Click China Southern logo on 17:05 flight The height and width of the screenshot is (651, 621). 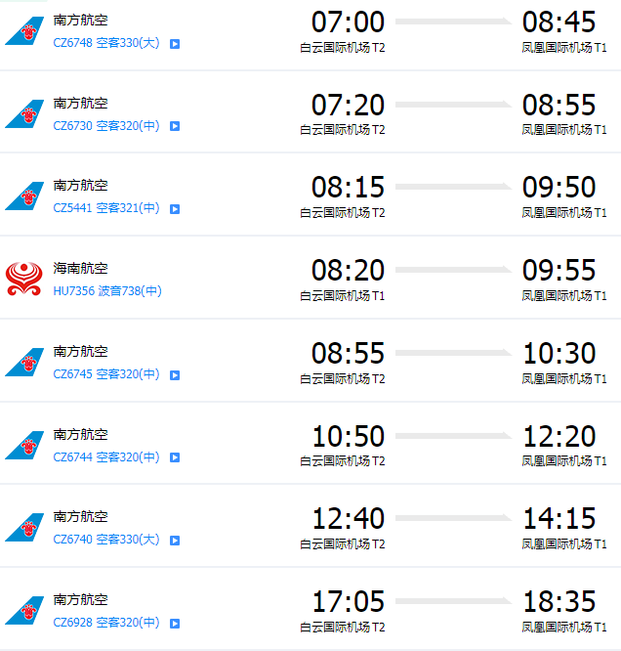click(24, 610)
